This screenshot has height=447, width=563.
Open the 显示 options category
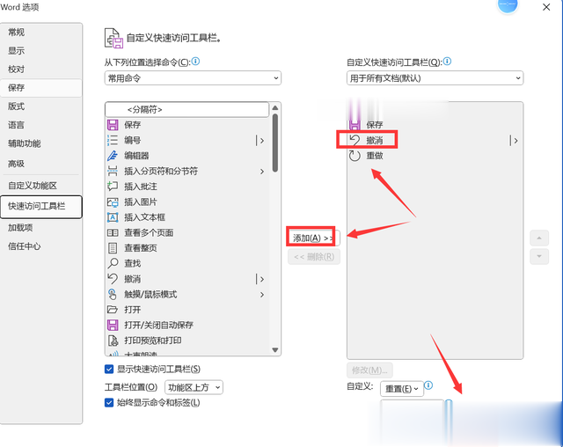point(41,51)
